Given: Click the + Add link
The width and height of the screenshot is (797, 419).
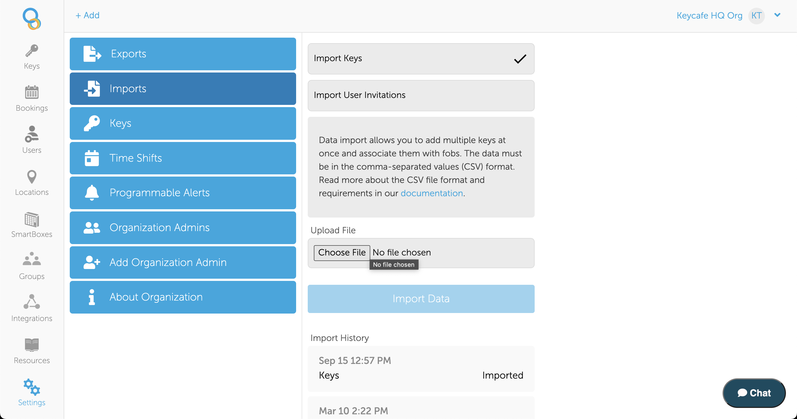Looking at the screenshot, I should (87, 15).
